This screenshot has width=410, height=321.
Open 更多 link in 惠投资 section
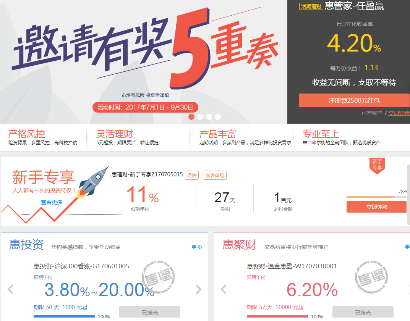point(197,247)
